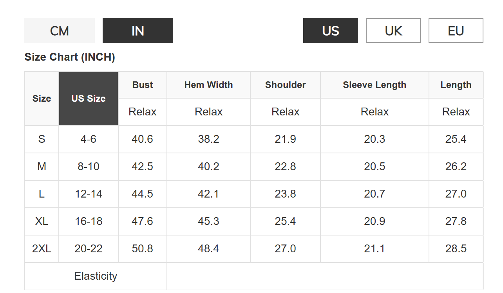Switch sizing to UK
This screenshot has width=503, height=293.
coord(393,31)
